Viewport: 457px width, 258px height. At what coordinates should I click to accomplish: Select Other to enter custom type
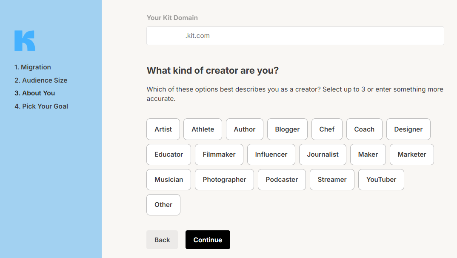[x=163, y=205]
